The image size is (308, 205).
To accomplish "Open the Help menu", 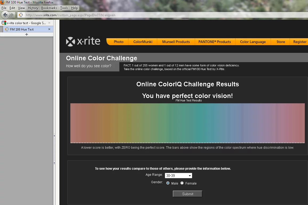I will click(74, 8).
